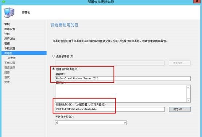Select the 进度 step
Image resolution: width=202 pixels, height=137 pixels.
coord(7,77)
